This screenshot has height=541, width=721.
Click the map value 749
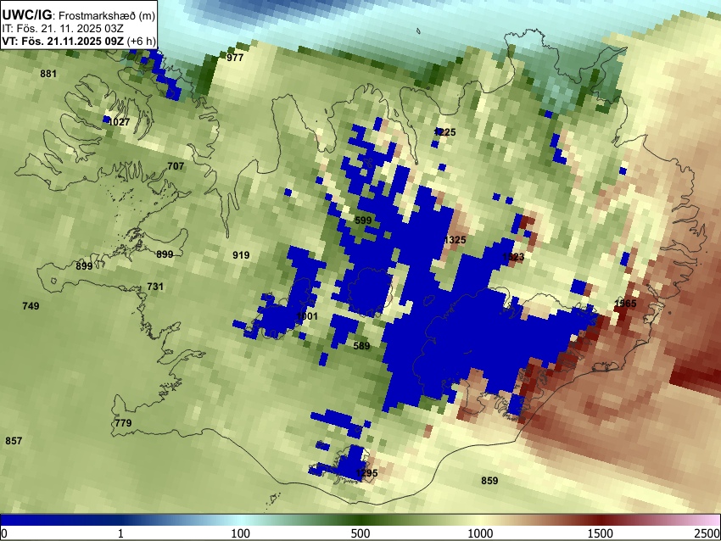click(31, 306)
